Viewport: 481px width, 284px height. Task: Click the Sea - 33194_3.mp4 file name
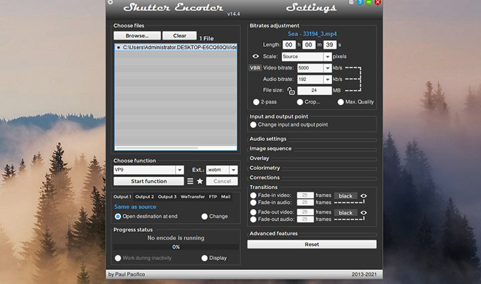pyautogui.click(x=312, y=34)
